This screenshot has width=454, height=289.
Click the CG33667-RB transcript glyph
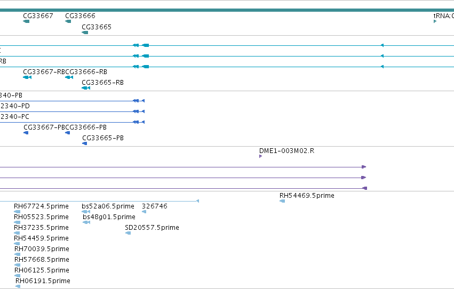27,77
